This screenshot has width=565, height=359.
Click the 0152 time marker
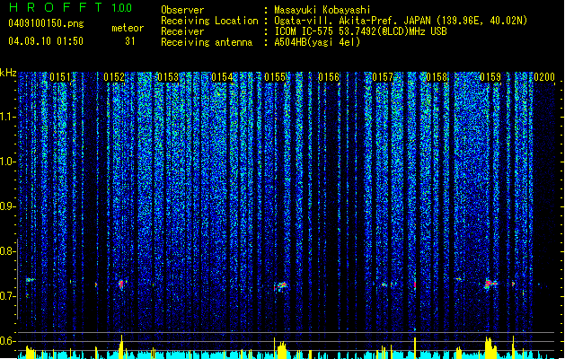(114, 77)
